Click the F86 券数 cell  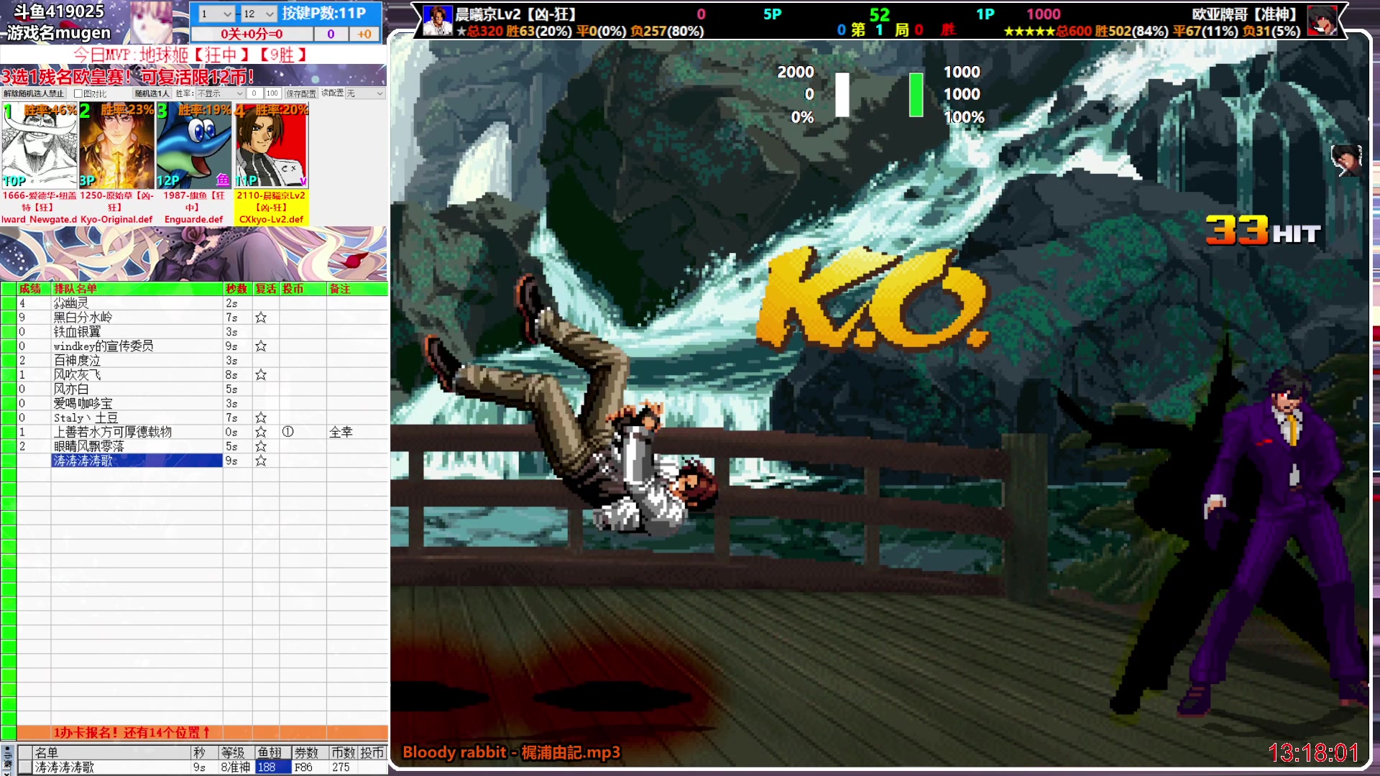tap(309, 767)
